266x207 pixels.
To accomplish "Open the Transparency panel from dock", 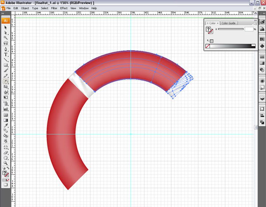I will click(262, 70).
